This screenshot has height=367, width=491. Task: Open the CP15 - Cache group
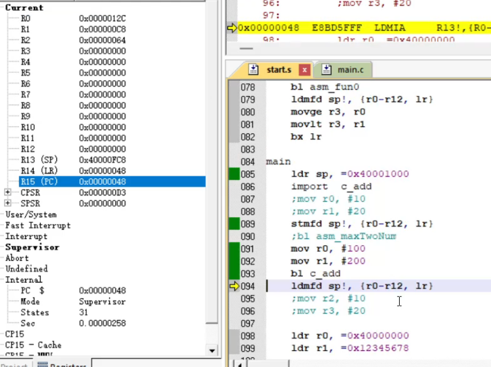[33, 345]
